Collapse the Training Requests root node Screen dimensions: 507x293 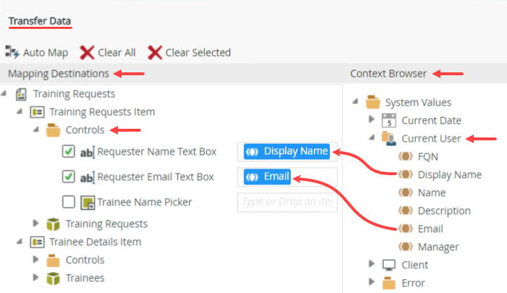click(x=4, y=93)
